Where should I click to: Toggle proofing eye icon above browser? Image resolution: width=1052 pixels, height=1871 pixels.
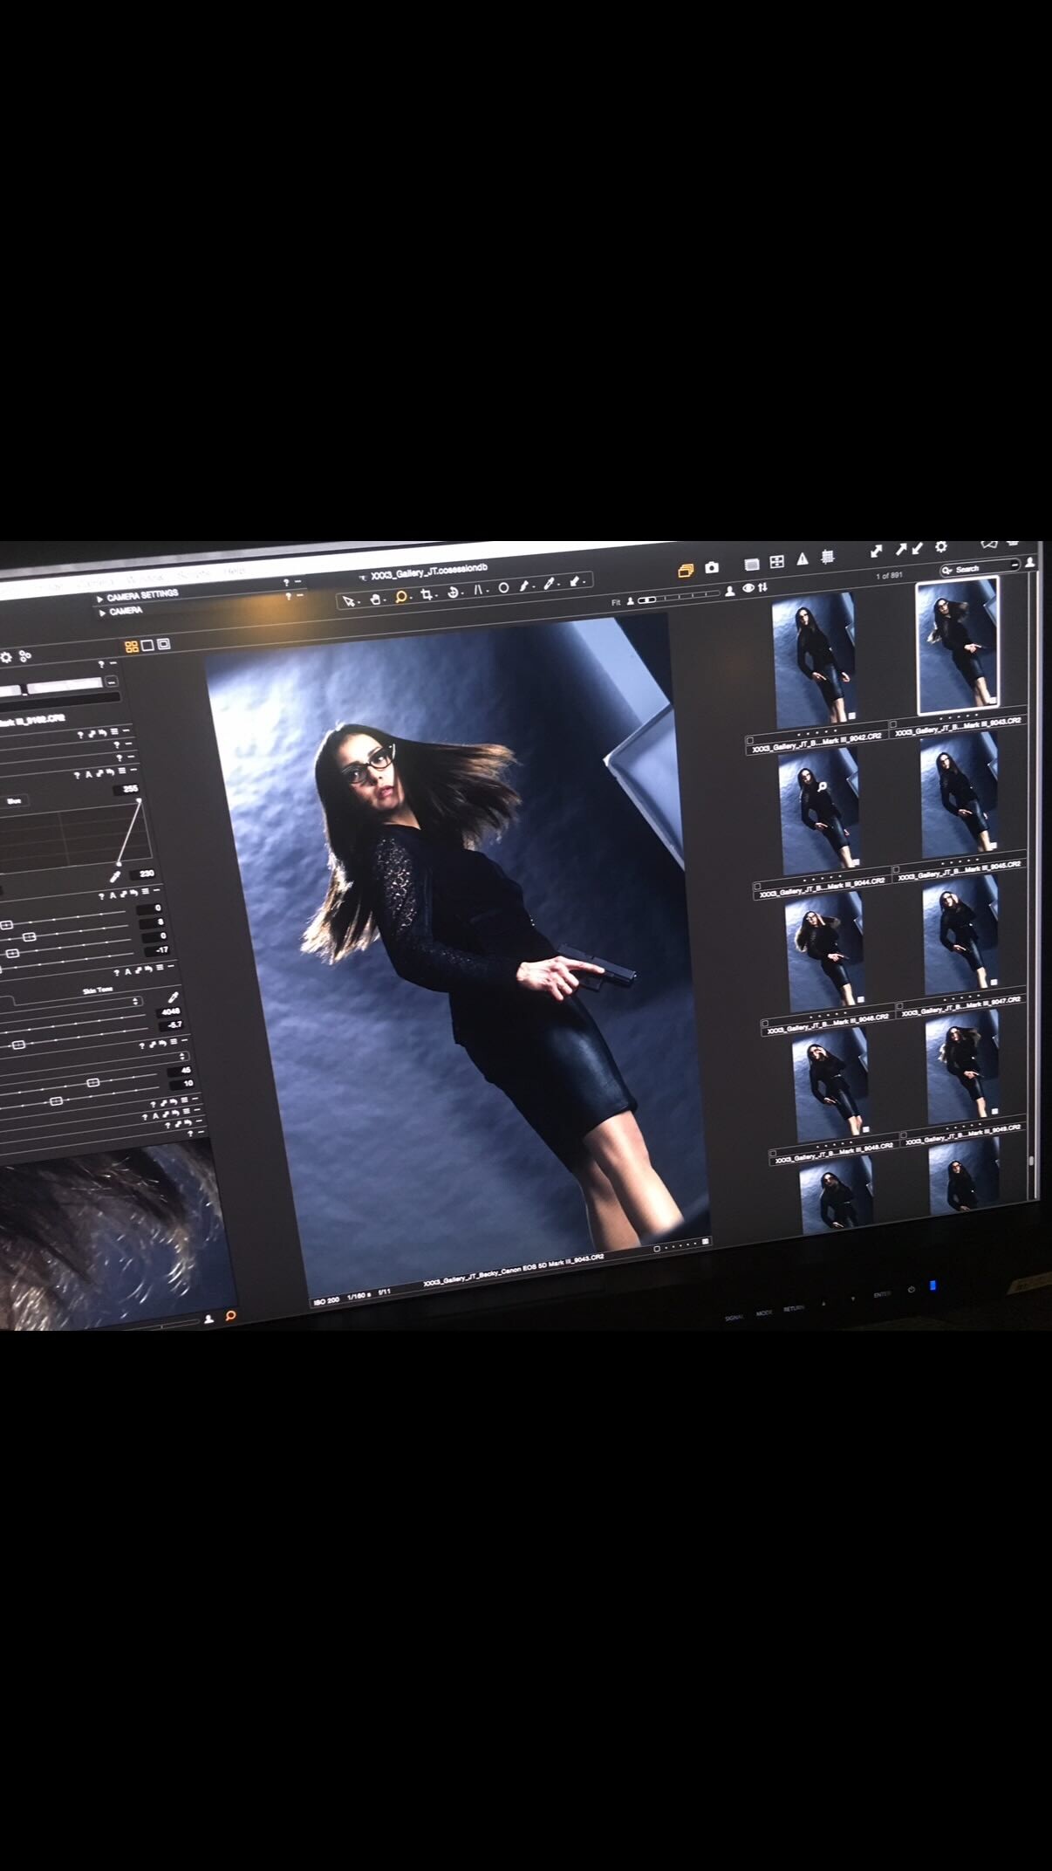click(x=748, y=588)
